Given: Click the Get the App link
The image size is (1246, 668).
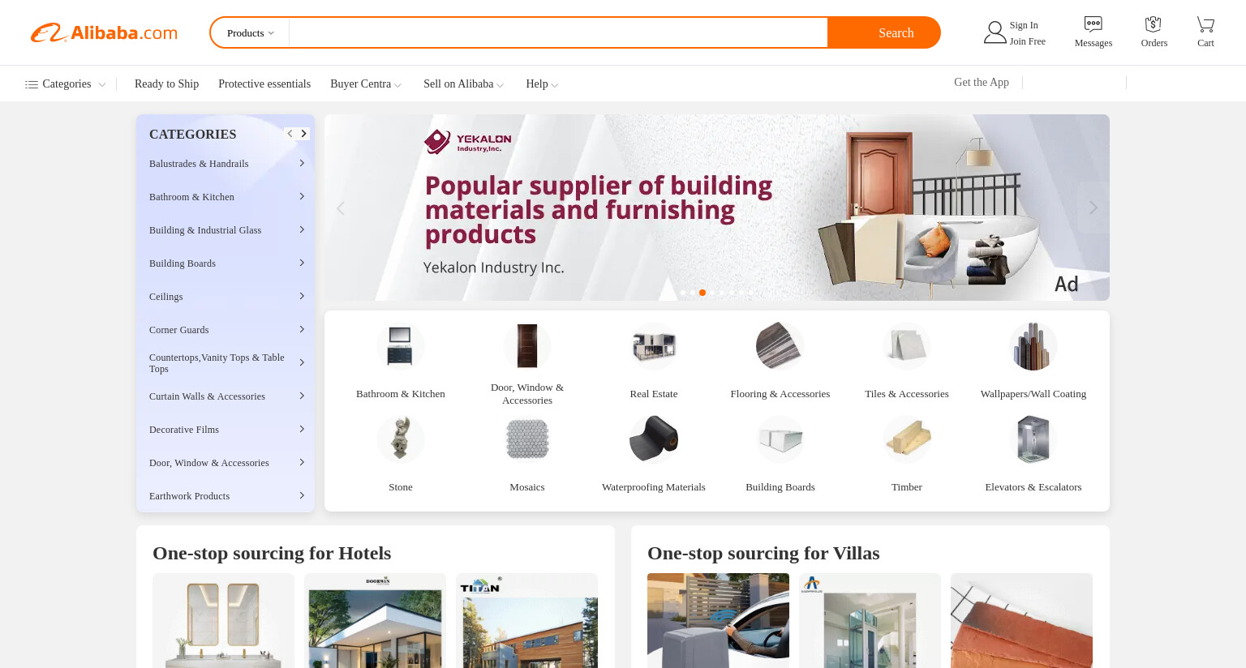Looking at the screenshot, I should pyautogui.click(x=982, y=83).
